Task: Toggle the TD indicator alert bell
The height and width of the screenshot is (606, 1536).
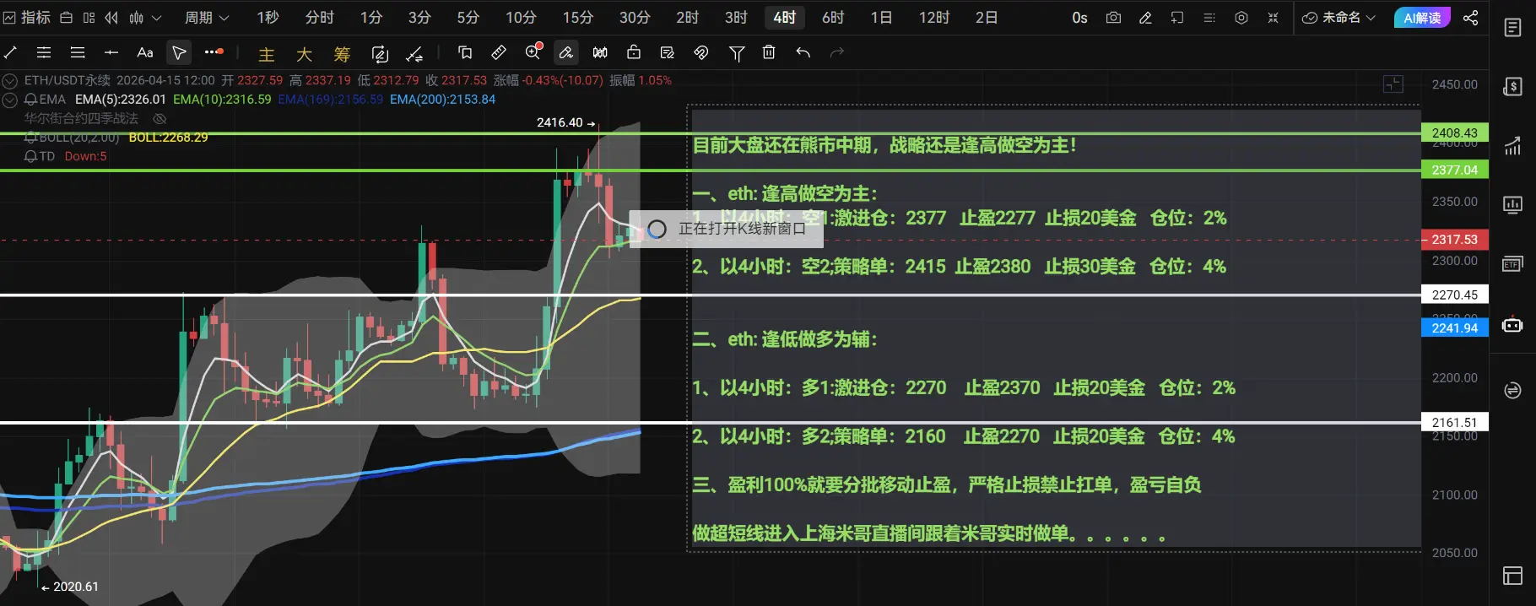Action: pos(31,156)
